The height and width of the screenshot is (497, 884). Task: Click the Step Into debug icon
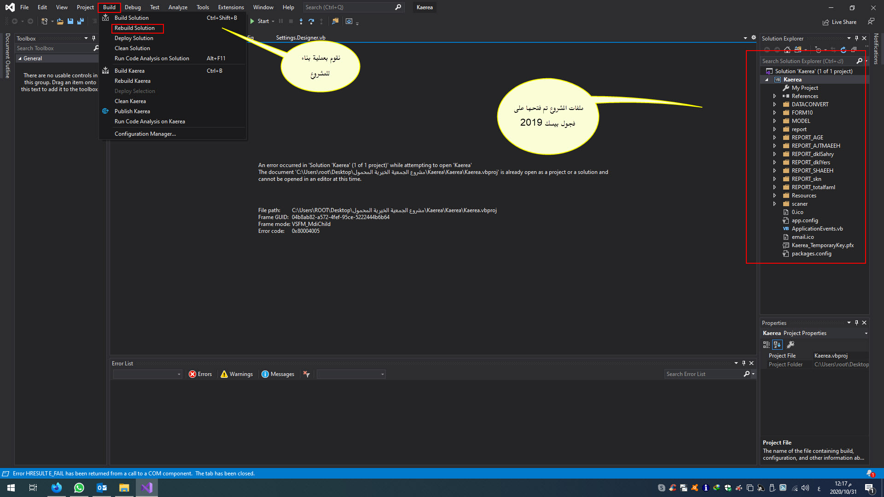pyautogui.click(x=301, y=21)
